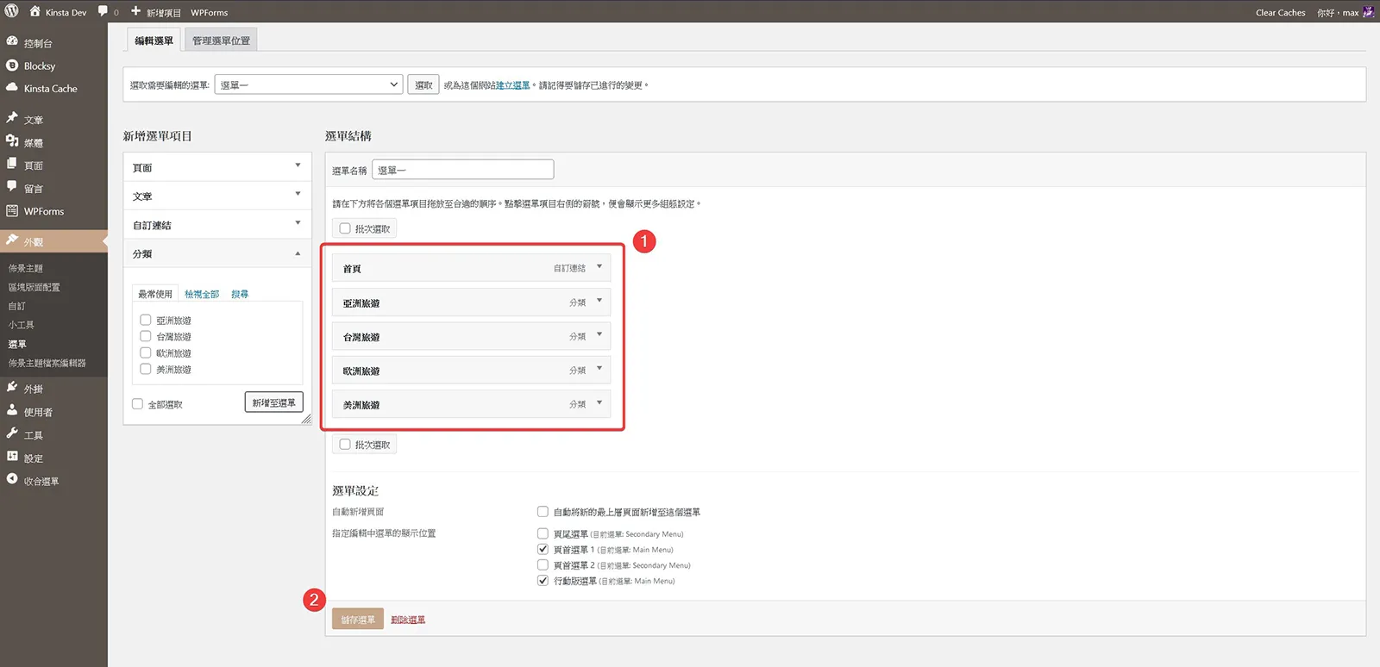The height and width of the screenshot is (667, 1380).
Task: Open the Kinsta Dev home icon
Action: pyautogui.click(x=34, y=11)
